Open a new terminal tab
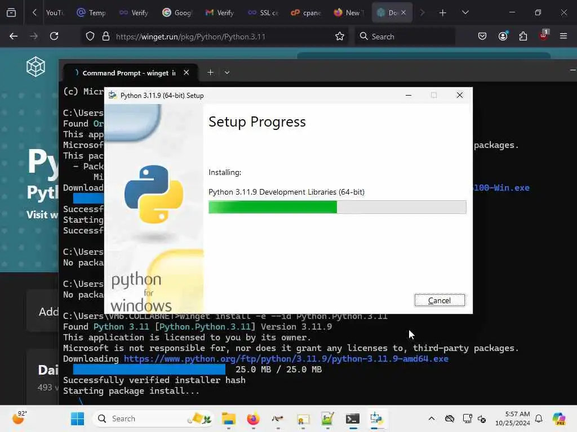The image size is (577, 432). (210, 73)
